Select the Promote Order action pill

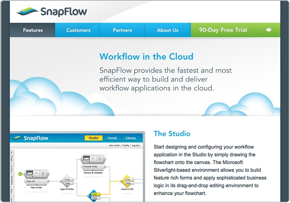(x=93, y=167)
